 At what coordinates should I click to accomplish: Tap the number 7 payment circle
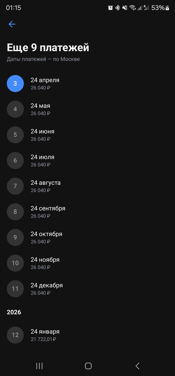point(15,186)
